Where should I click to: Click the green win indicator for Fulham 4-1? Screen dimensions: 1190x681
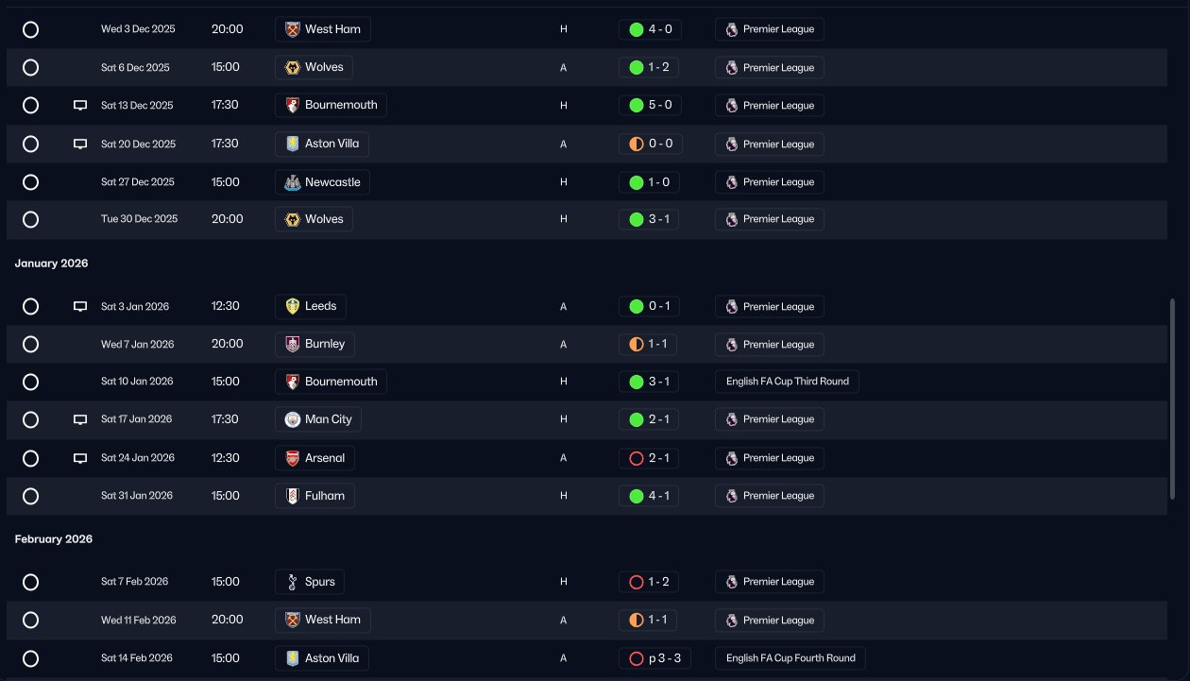point(636,496)
